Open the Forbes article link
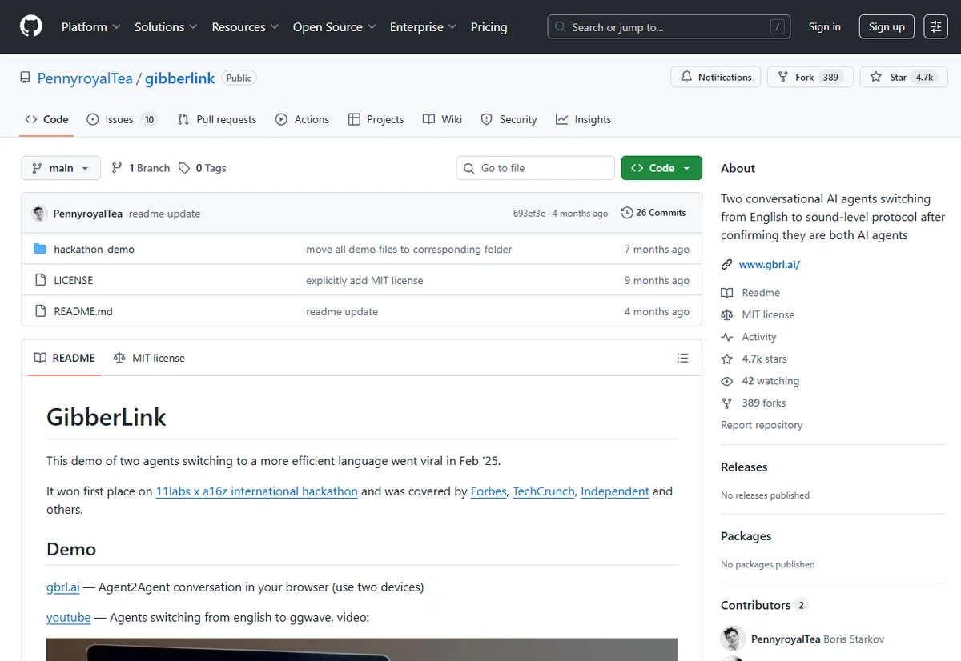The height and width of the screenshot is (661, 961). coord(489,491)
